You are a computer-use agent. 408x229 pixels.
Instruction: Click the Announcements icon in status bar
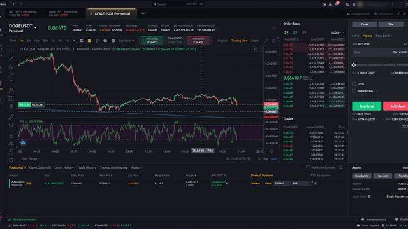(363, 219)
